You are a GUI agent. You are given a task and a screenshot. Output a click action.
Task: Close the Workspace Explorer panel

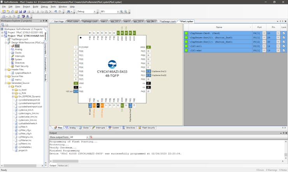click(x=46, y=21)
